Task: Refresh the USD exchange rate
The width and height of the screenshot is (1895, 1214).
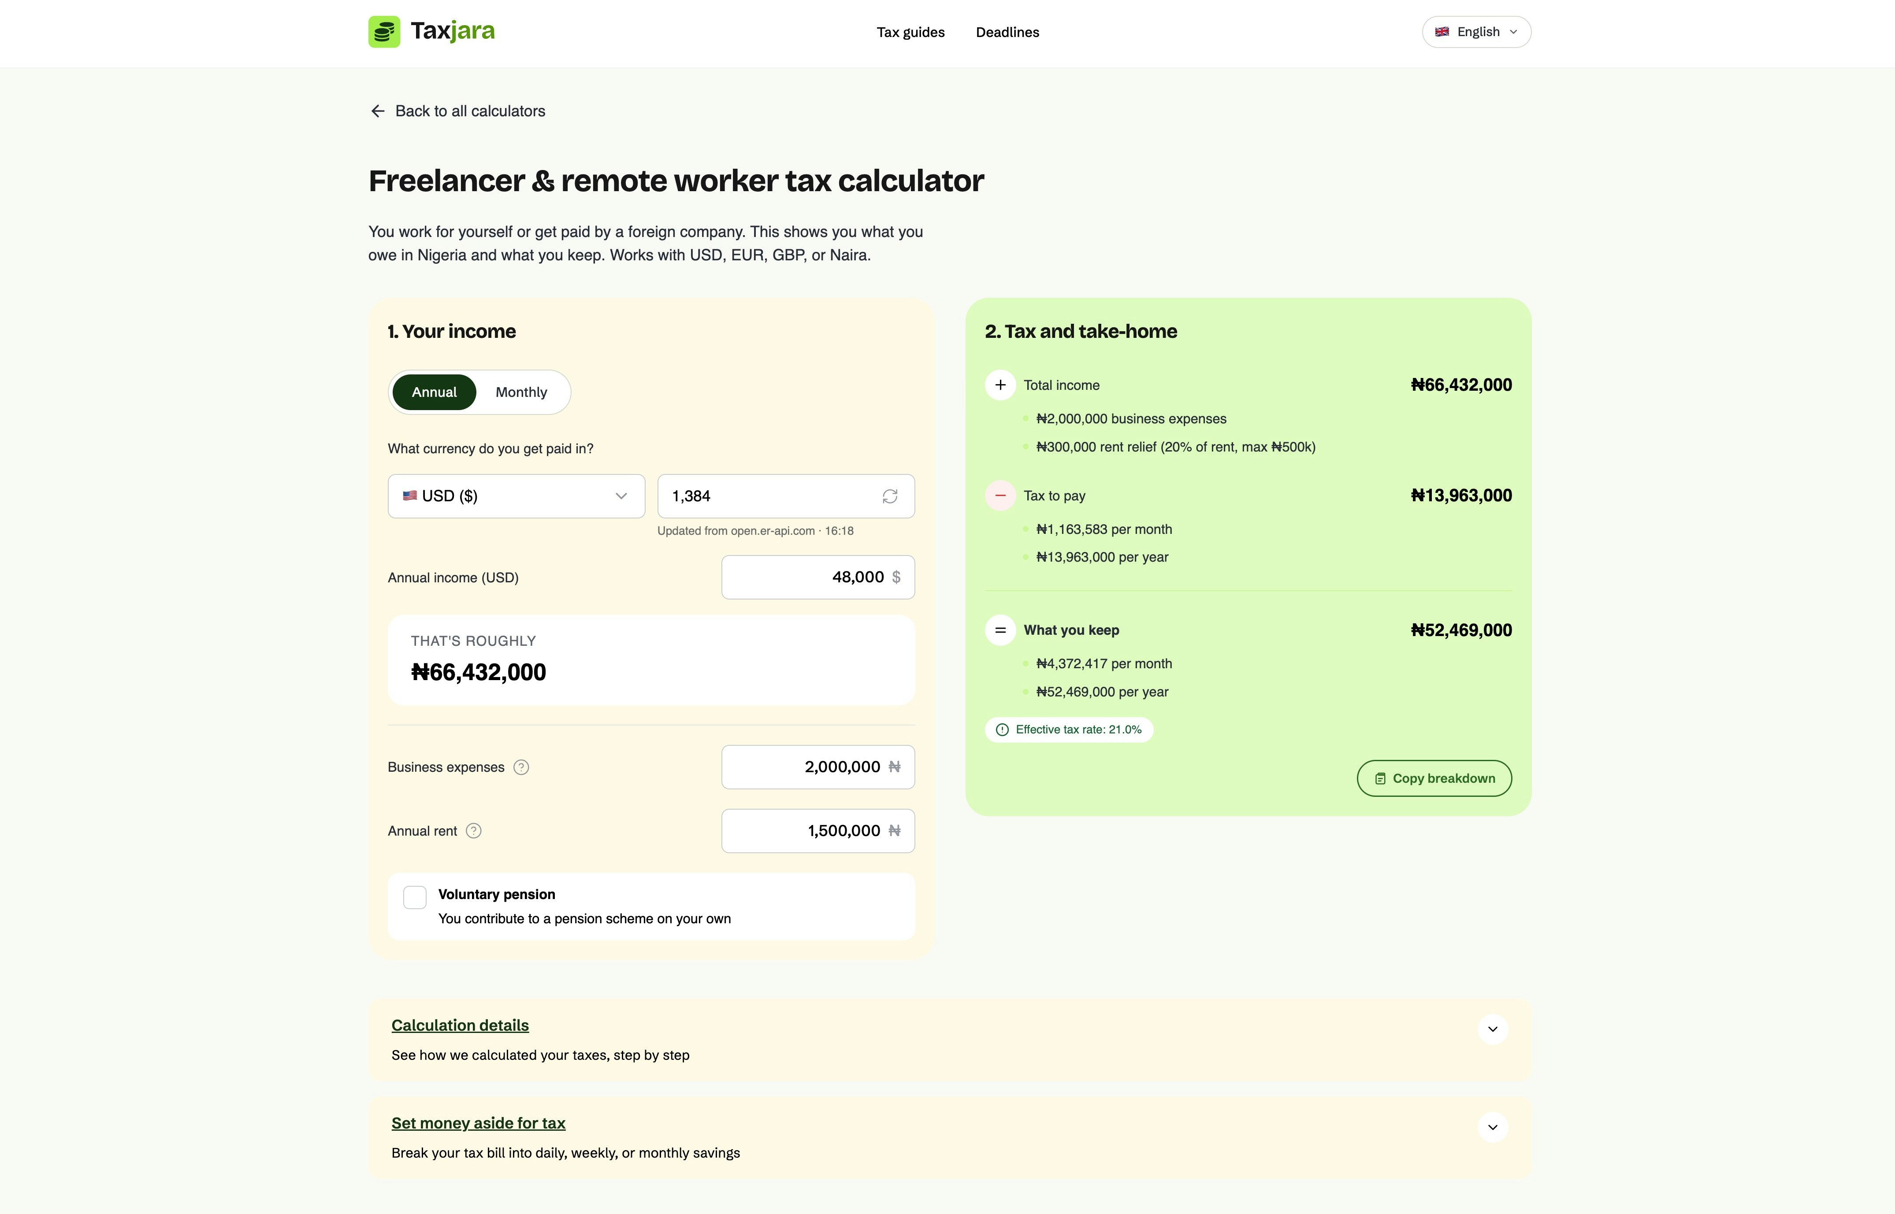Action: pyautogui.click(x=889, y=496)
